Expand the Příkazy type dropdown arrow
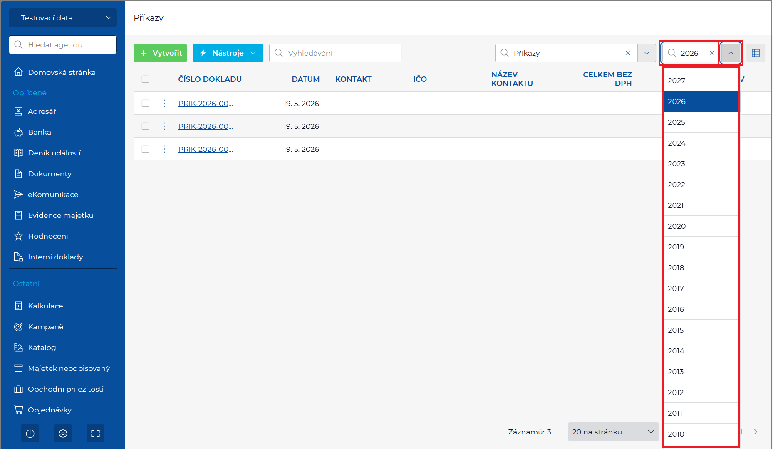773x449 pixels. 647,53
